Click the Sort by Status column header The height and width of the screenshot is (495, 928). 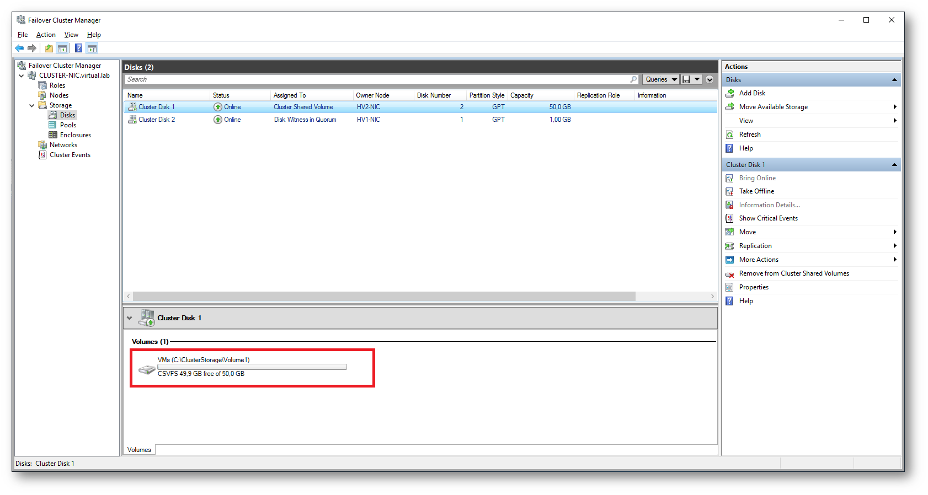click(x=241, y=95)
